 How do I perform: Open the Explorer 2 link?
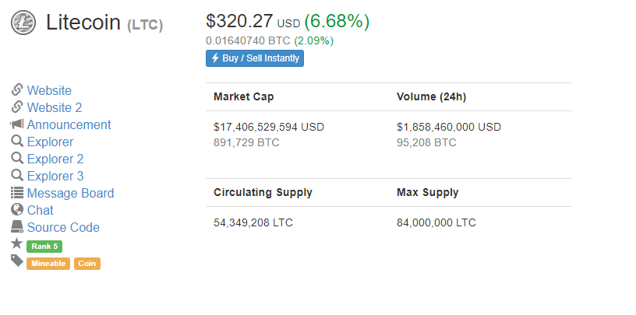click(55, 159)
